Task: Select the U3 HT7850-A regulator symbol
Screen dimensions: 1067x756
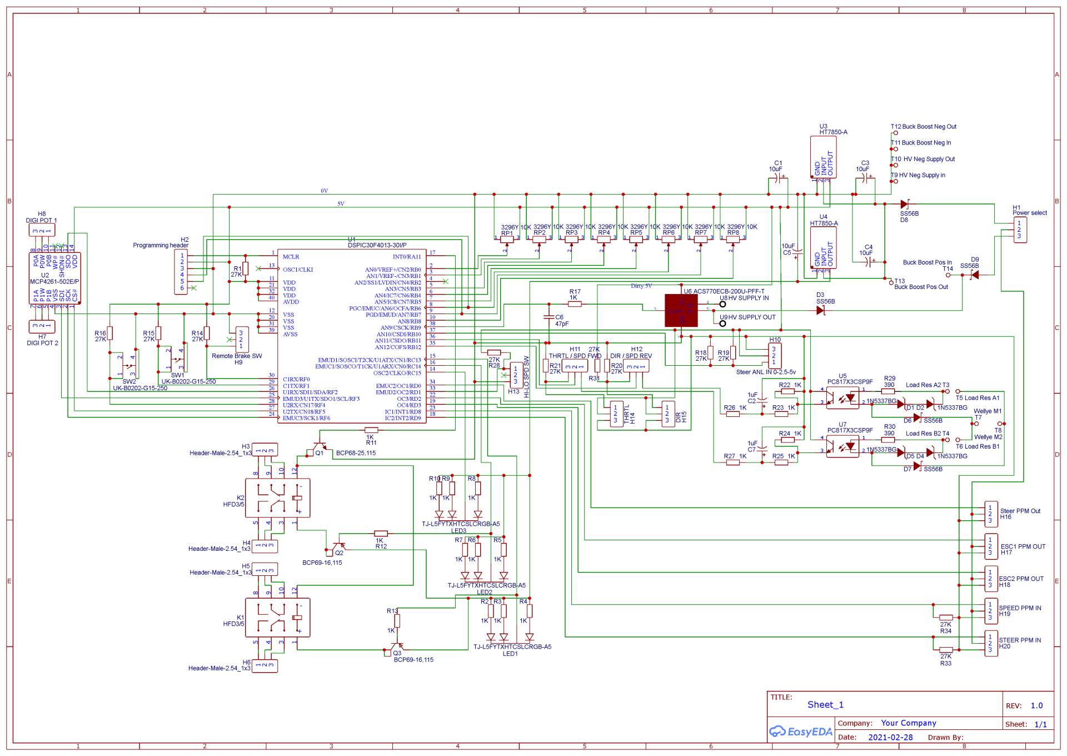Action: coord(823,158)
